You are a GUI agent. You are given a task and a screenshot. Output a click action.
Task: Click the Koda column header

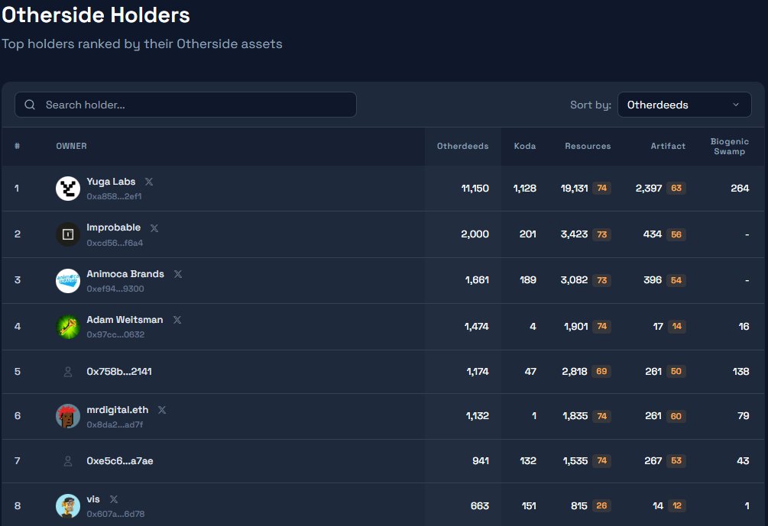[x=524, y=146]
